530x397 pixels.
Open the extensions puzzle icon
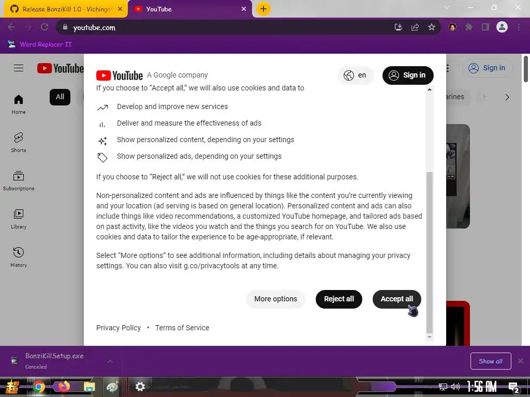469,27
